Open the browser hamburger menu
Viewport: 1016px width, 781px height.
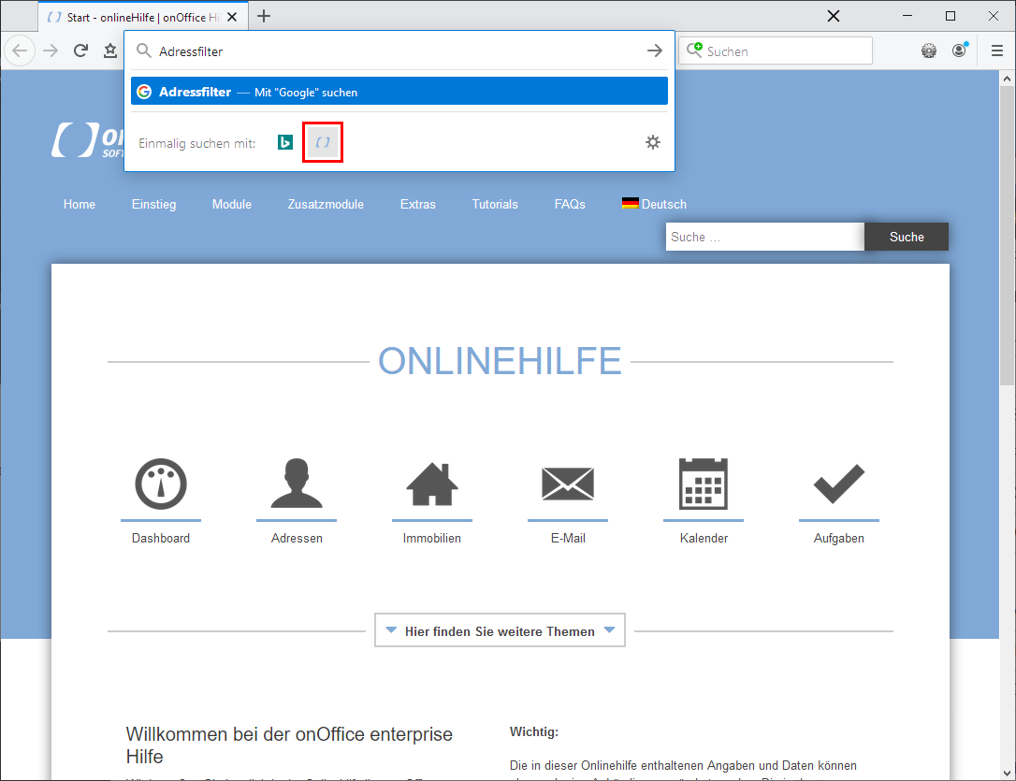coord(997,51)
